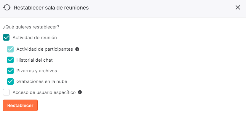246x115 pixels.
Task: Uncheck the Historial del chat checkbox
Action: point(10,60)
